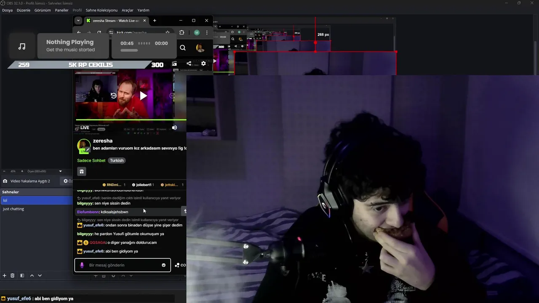
Task: Open the browser profile M avatar
Action: (197, 32)
